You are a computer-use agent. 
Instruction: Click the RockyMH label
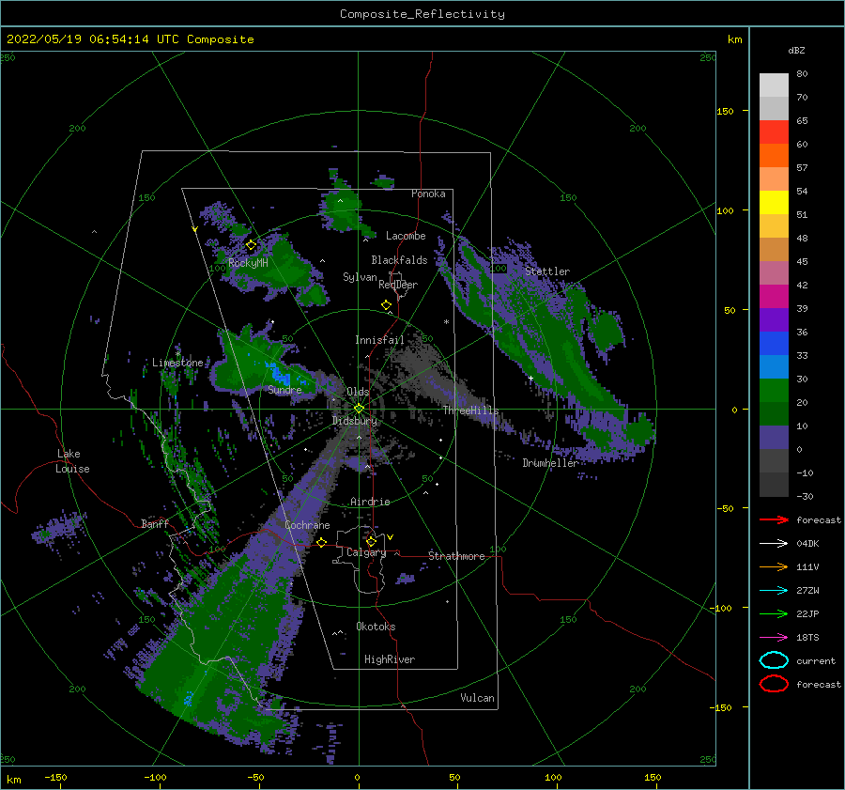(x=248, y=263)
